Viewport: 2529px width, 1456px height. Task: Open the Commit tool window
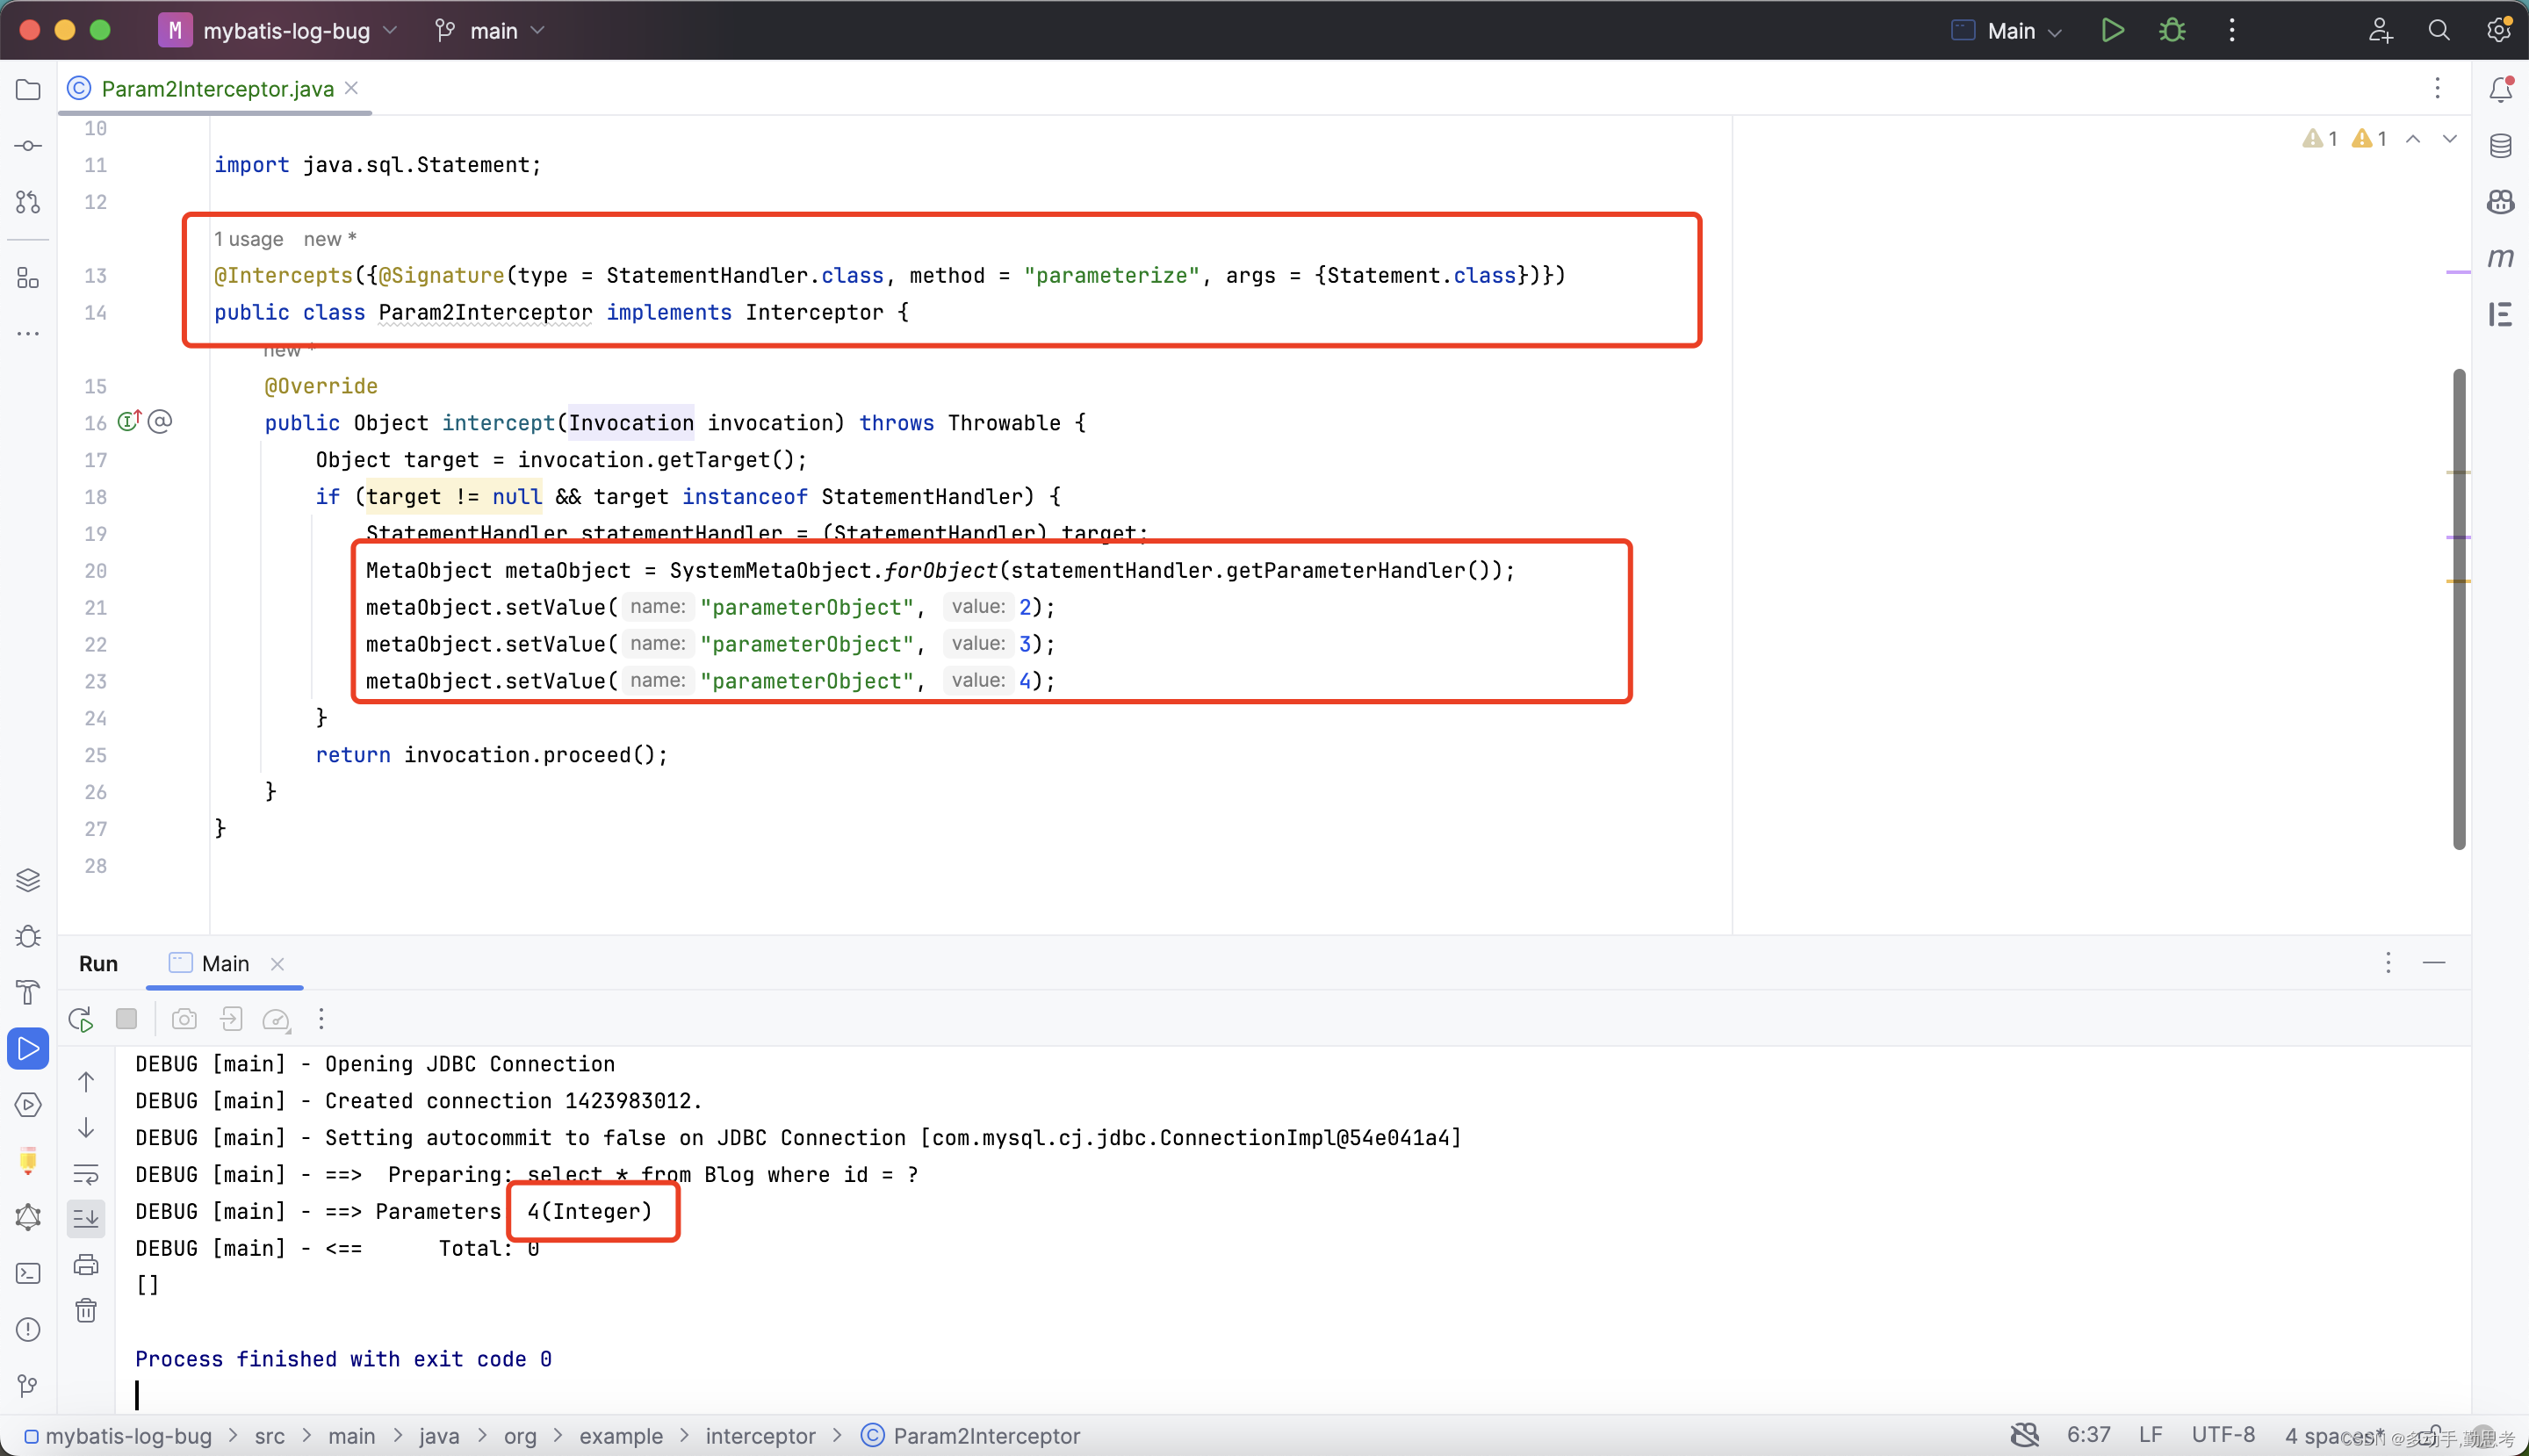tap(28, 146)
